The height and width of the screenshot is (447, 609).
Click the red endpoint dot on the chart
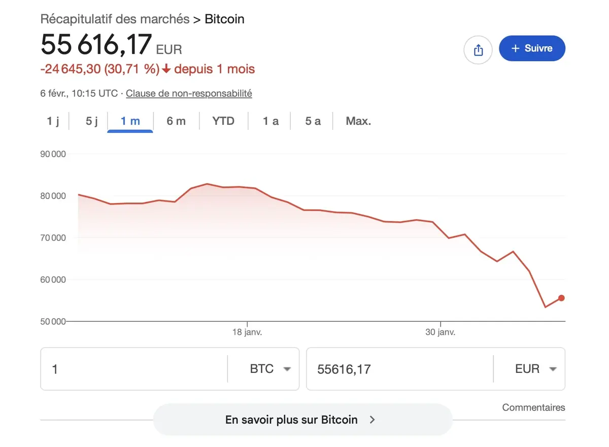pos(560,298)
